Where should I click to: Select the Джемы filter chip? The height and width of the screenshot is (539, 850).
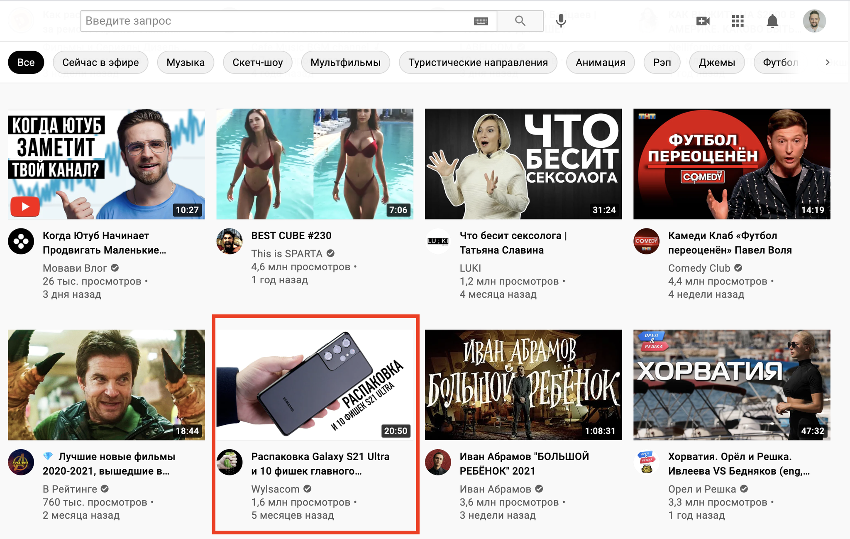(717, 62)
